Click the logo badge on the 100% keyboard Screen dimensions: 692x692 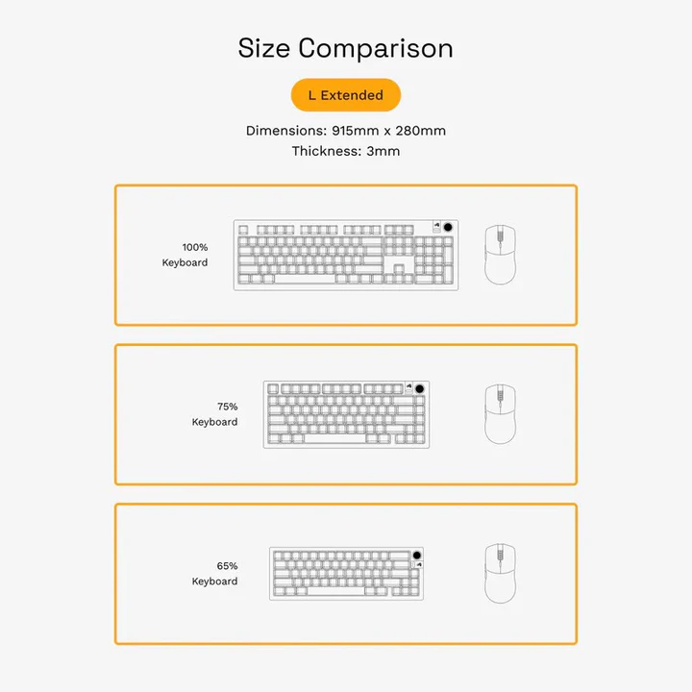[x=435, y=229]
